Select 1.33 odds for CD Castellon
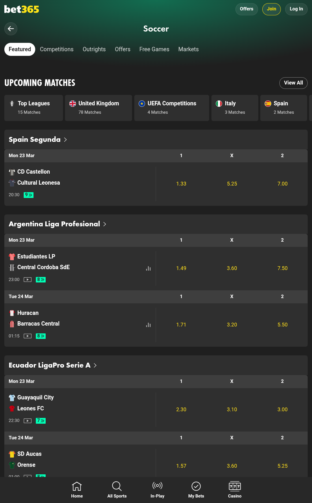The height and width of the screenshot is (503, 312). tap(181, 184)
